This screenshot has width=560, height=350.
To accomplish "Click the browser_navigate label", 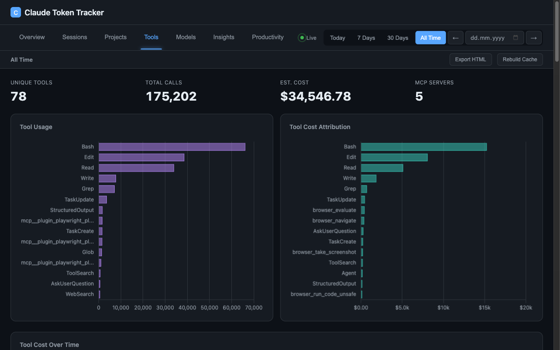I will pos(334,220).
